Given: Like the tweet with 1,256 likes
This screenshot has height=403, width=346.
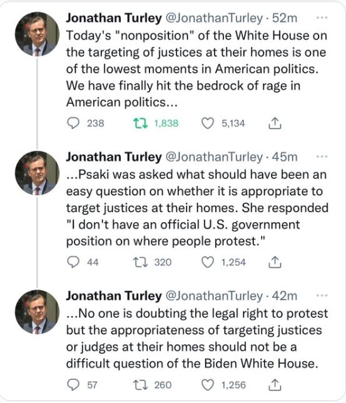Looking at the screenshot, I should tap(208, 385).
